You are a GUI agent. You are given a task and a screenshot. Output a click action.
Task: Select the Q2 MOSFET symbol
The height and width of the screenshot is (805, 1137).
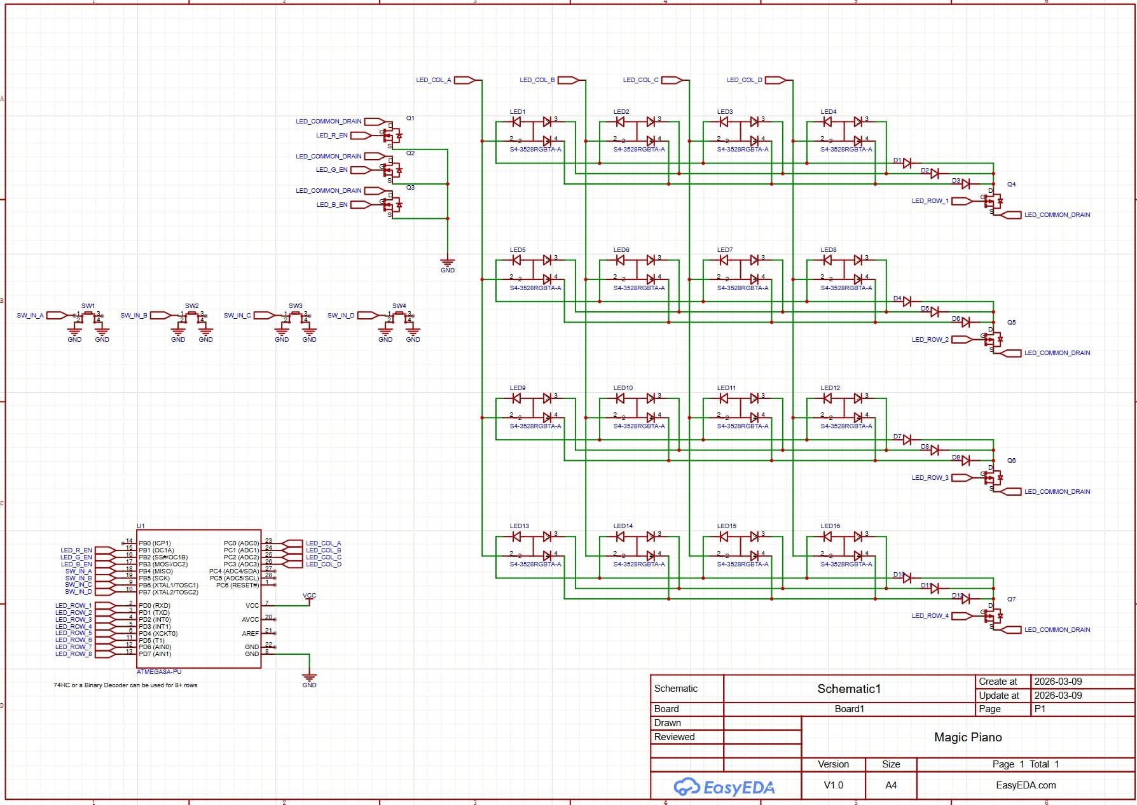[393, 169]
